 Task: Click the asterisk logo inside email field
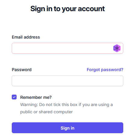point(117,48)
